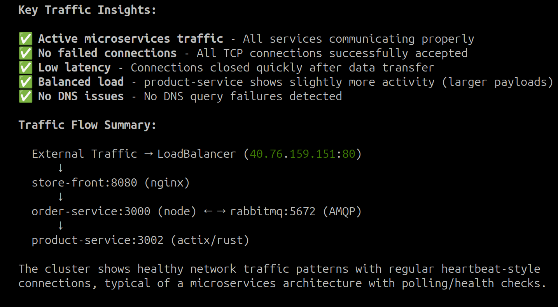Image resolution: width=558 pixels, height=307 pixels.
Task: Click the checkmark next to No failed connections
Action: click(x=25, y=53)
